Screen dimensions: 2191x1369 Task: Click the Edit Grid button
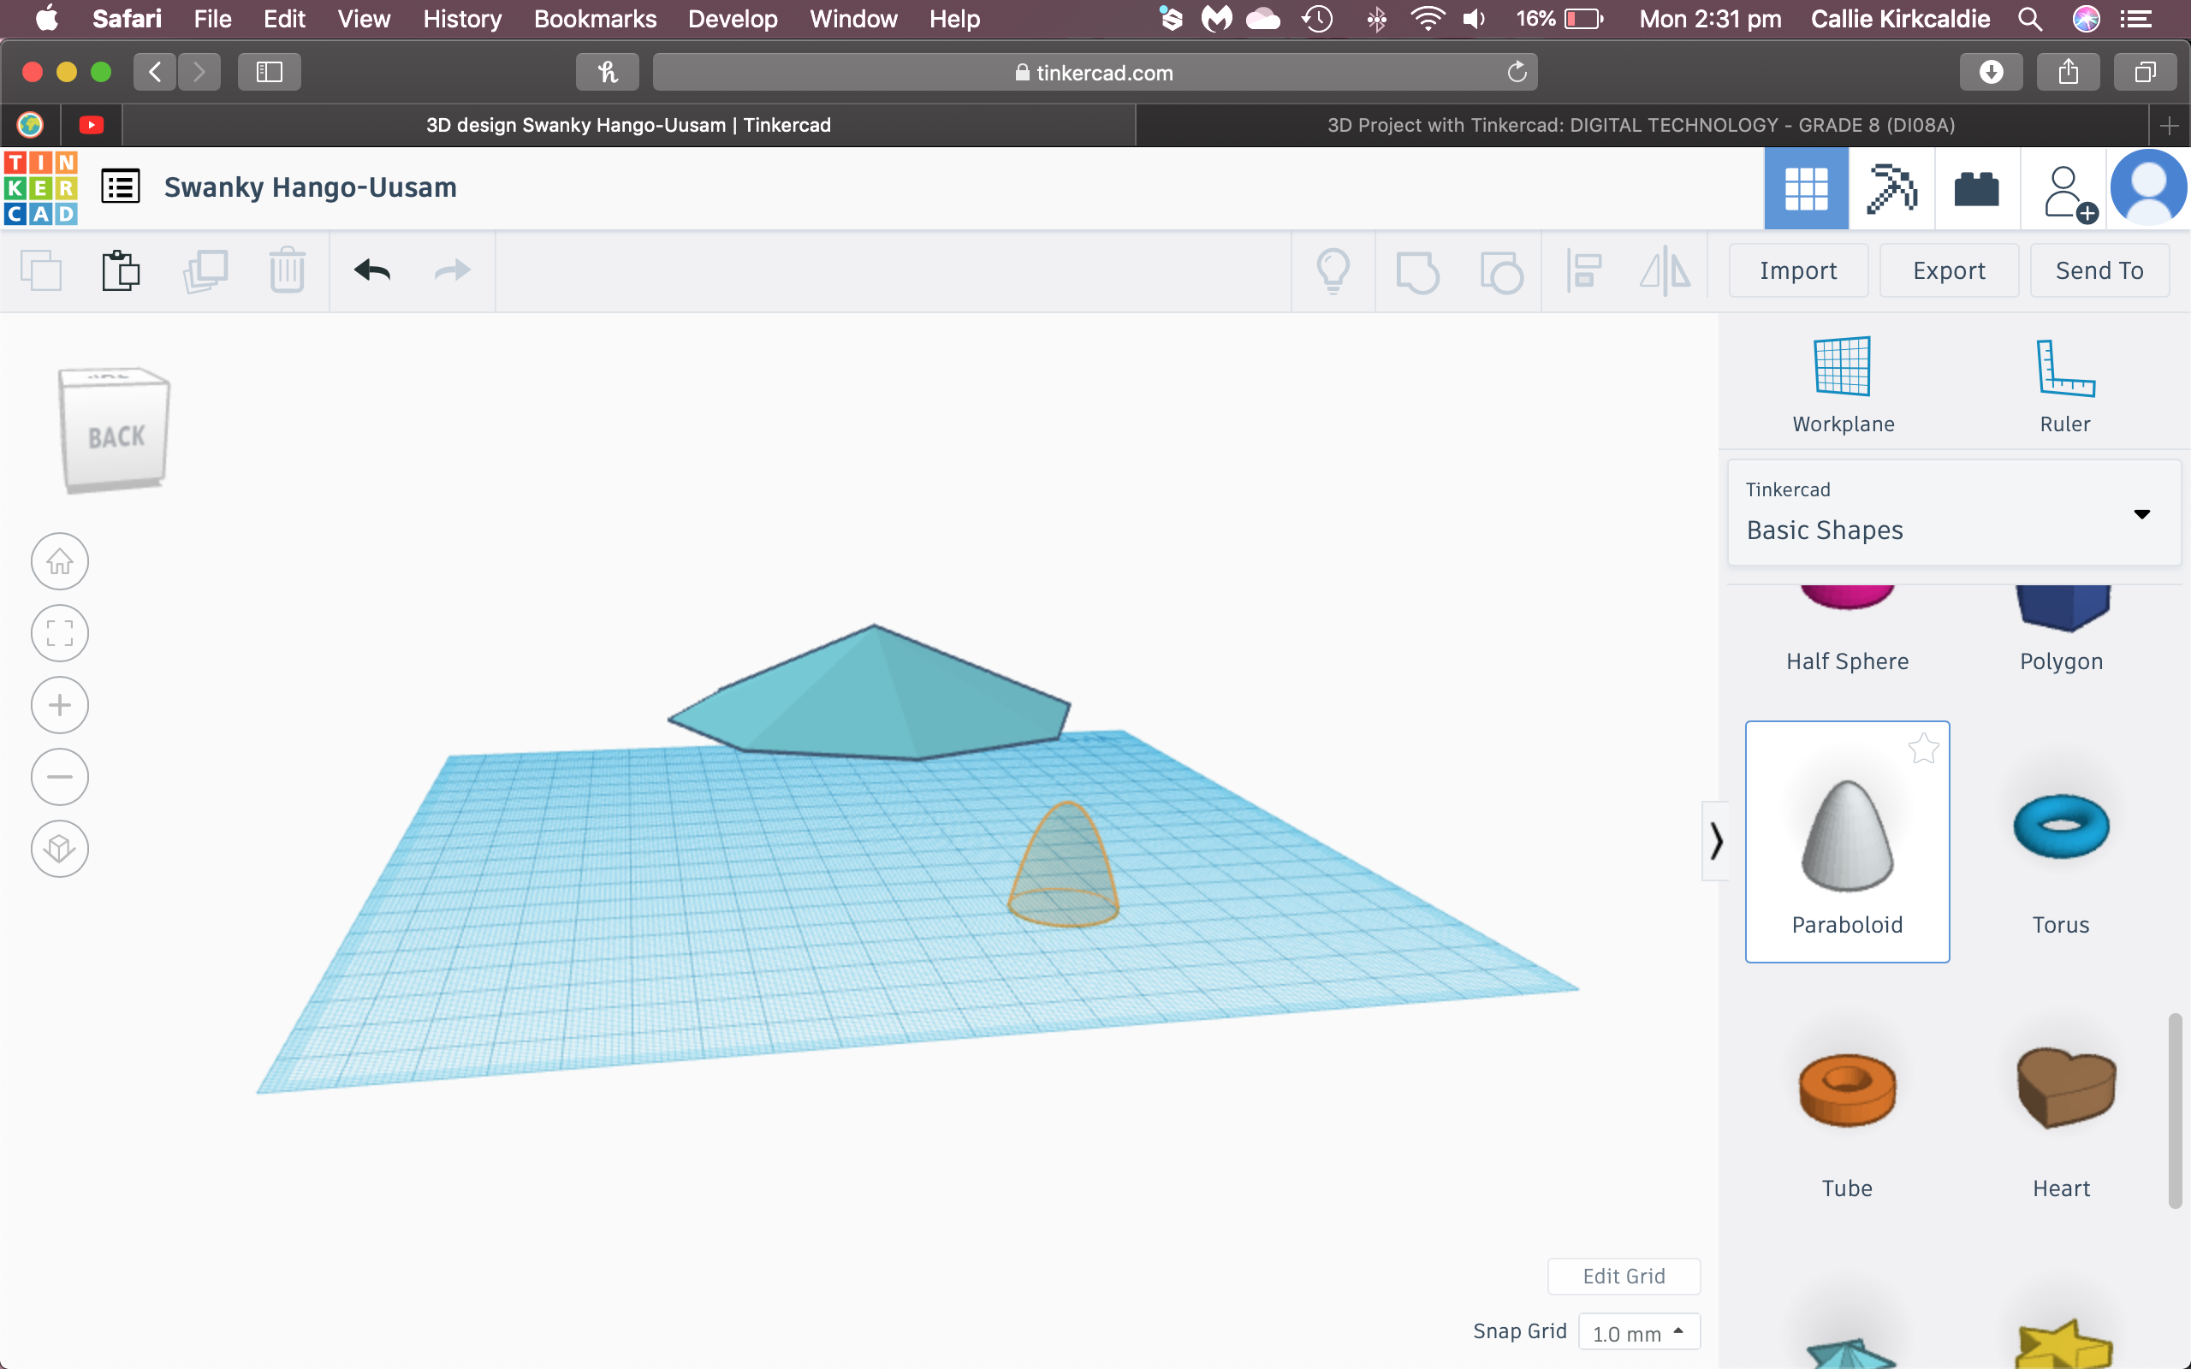[x=1624, y=1276]
